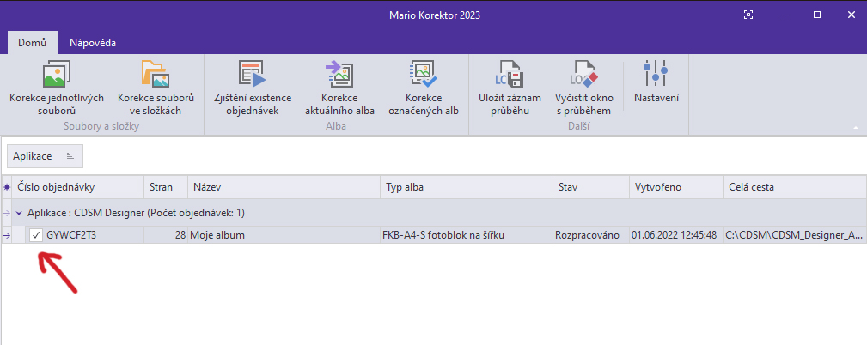Sort by Číslo objednávky column header
The height and width of the screenshot is (345, 867).
coord(77,187)
